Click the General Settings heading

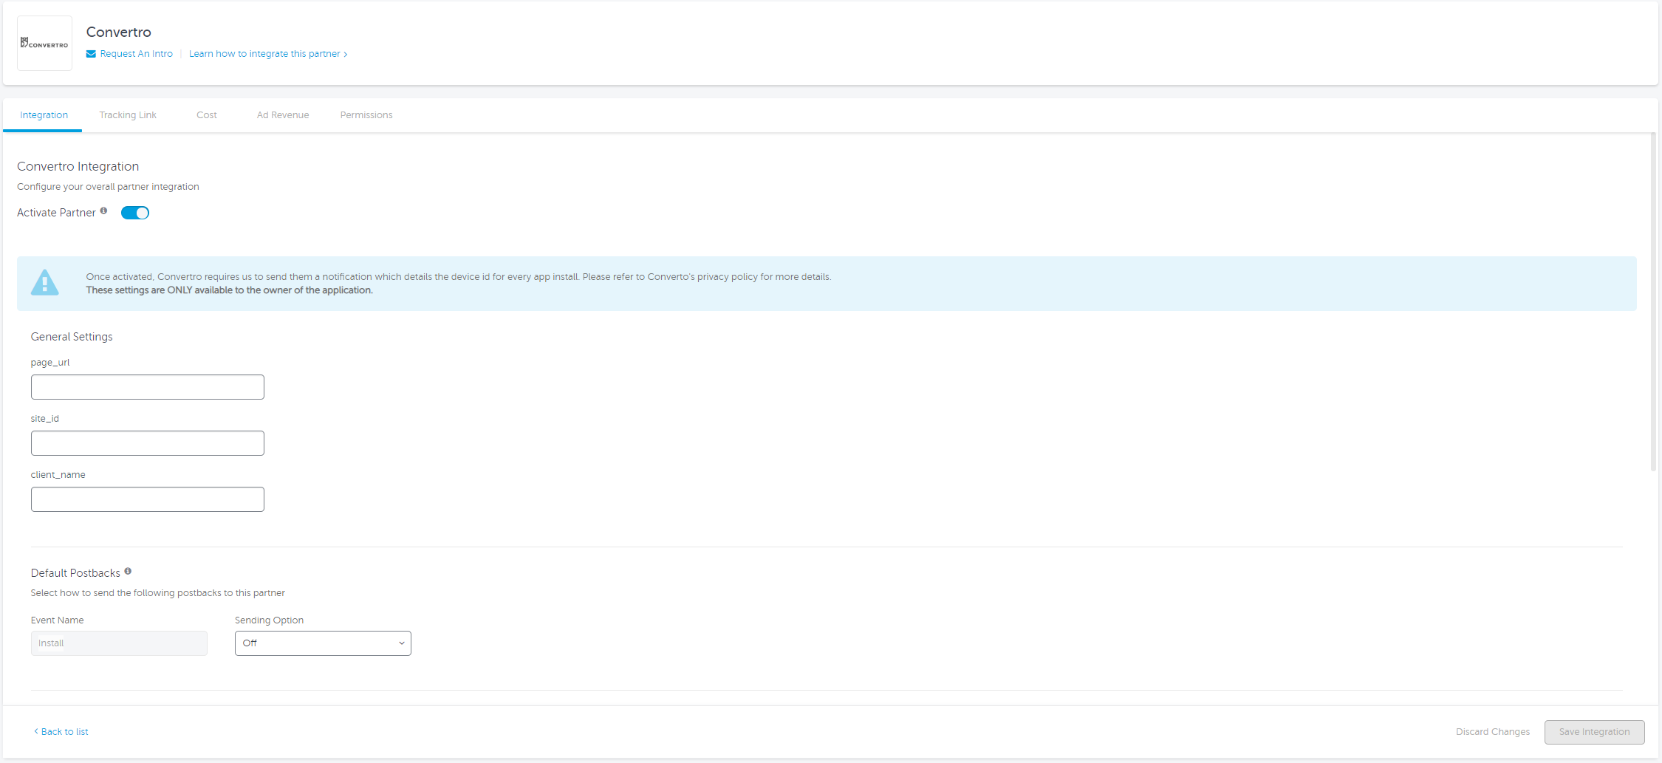[72, 337]
